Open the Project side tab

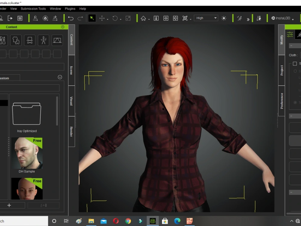coord(282,70)
